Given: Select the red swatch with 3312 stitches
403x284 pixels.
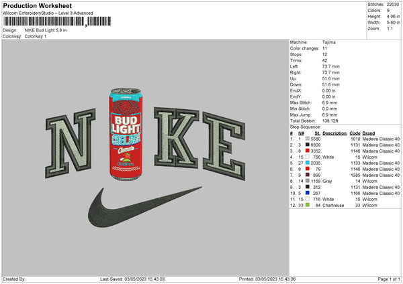Looking at the screenshot, I should (308, 151).
